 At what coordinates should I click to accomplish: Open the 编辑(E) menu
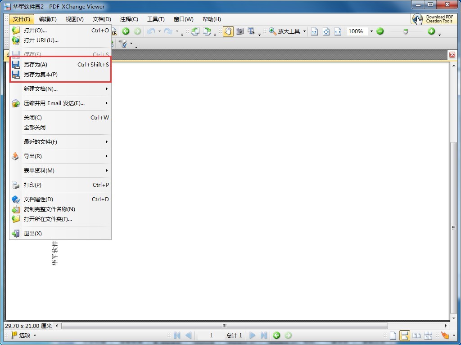click(48, 19)
